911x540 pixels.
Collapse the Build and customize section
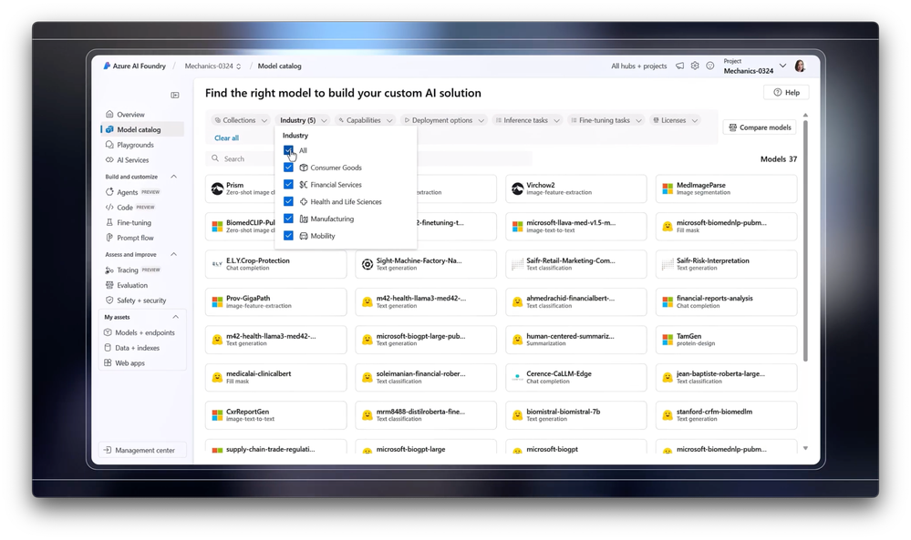(x=173, y=177)
